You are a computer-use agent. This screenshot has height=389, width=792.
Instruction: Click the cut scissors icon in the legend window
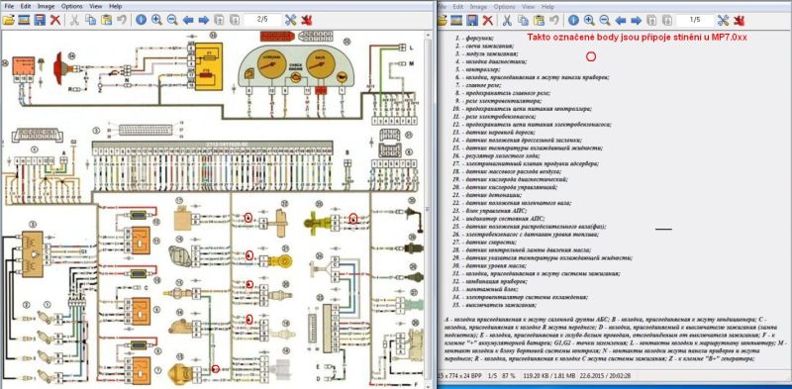(507, 20)
